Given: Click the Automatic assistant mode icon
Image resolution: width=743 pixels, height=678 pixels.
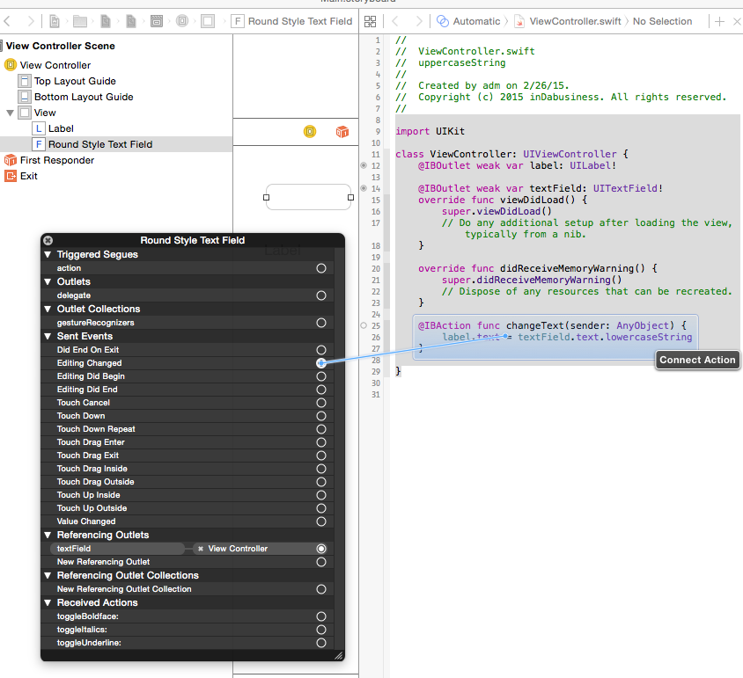Looking at the screenshot, I should coord(443,21).
